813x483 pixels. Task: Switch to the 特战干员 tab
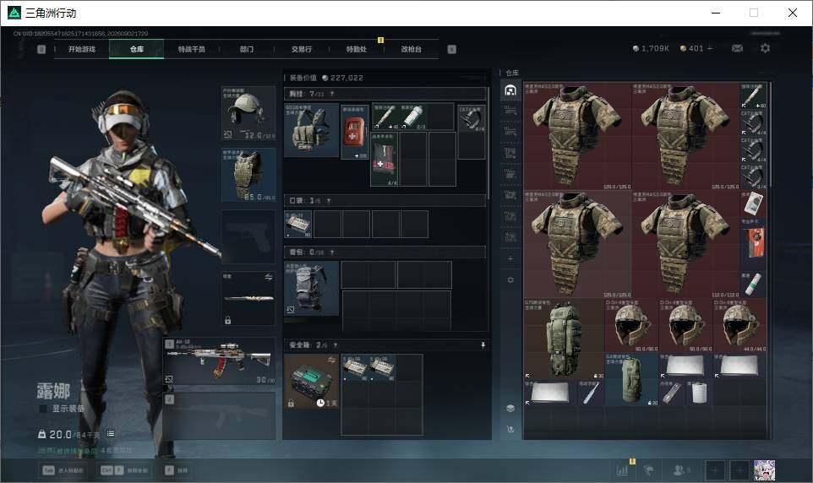tap(191, 49)
